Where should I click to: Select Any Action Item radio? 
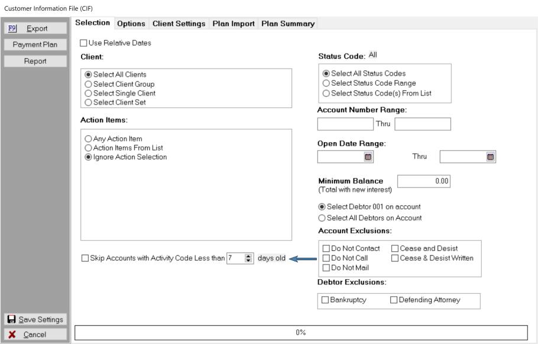click(x=88, y=139)
